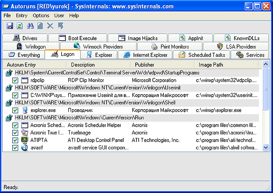273x193 pixels.
Task: Open the User menu
Action: coord(59,15)
